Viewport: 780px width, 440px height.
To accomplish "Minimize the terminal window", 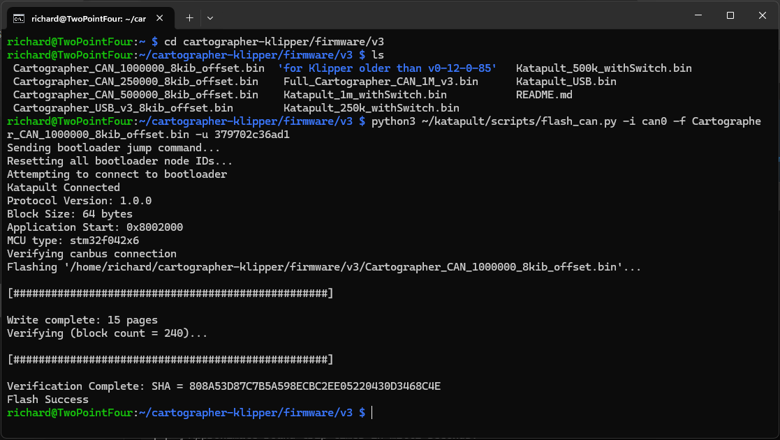I will [x=696, y=15].
